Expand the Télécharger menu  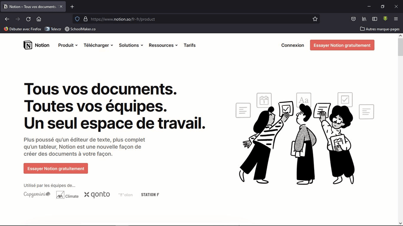coord(98,45)
